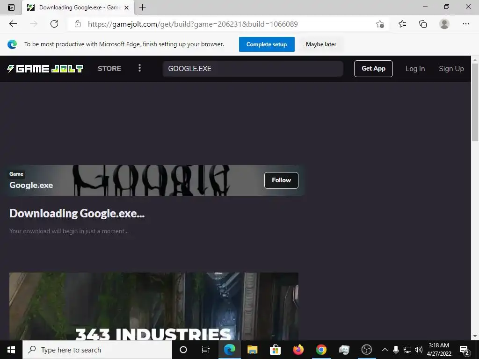The width and height of the screenshot is (479, 359).
Task: Click the scrollbar down arrow
Action: tap(475, 337)
